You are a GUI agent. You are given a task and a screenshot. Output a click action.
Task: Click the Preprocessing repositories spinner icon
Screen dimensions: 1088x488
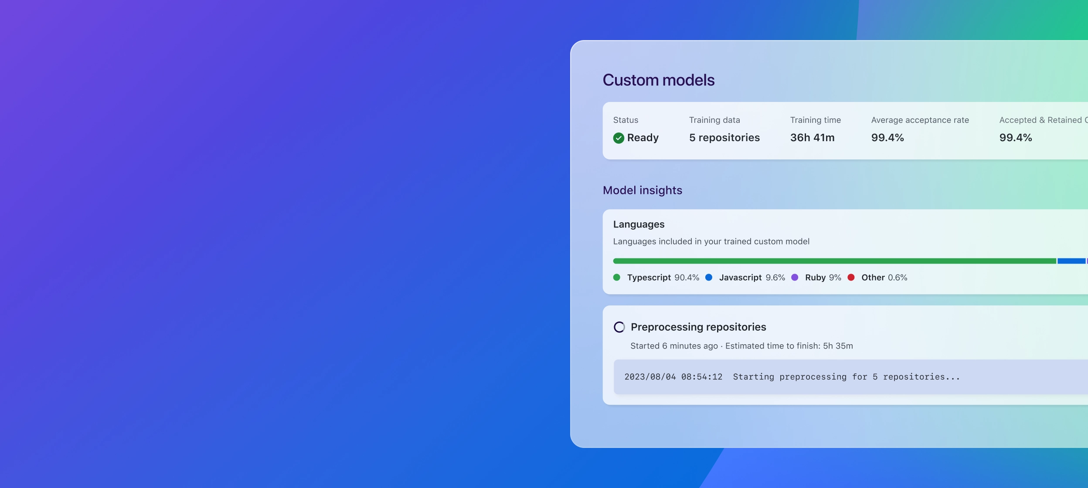(x=619, y=327)
